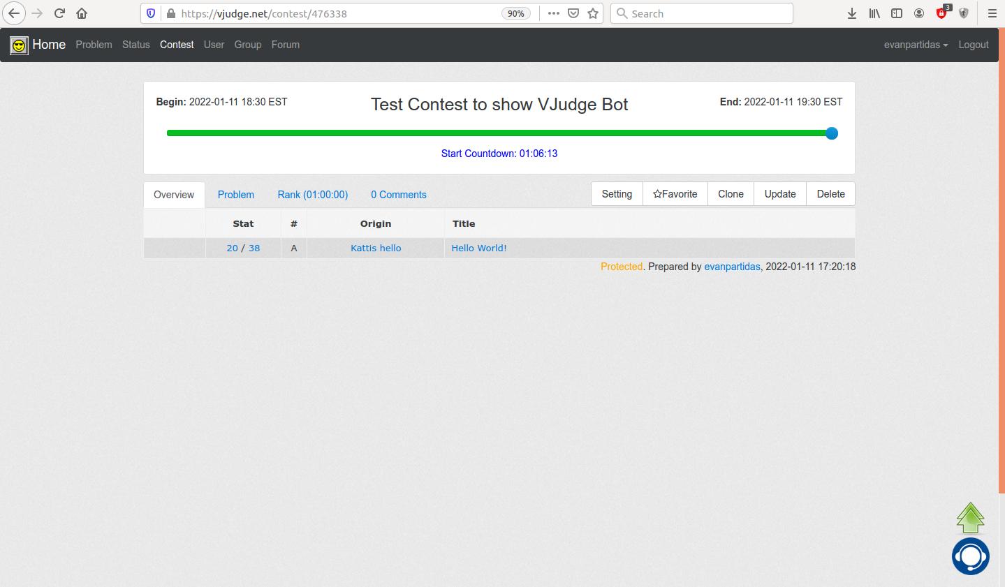This screenshot has width=1005, height=587.
Task: Click the chat bubble in bottom corner
Action: 970,556
